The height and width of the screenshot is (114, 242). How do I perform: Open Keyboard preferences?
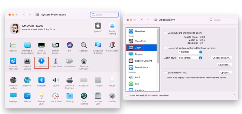click(x=84, y=80)
